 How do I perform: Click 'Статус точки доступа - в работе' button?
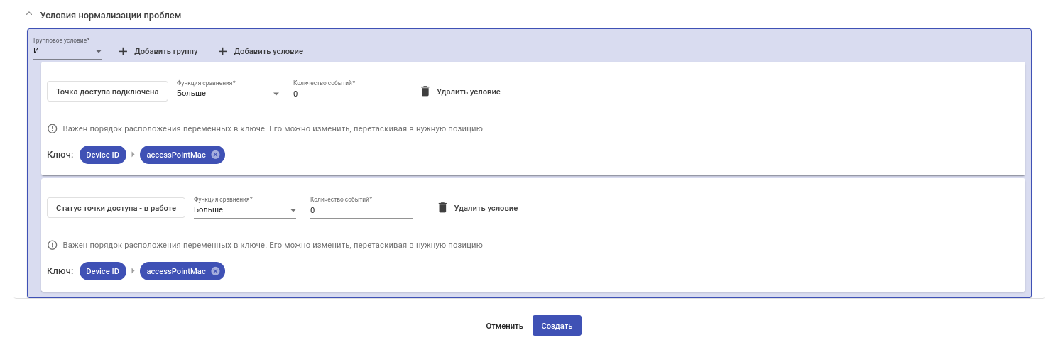click(116, 208)
